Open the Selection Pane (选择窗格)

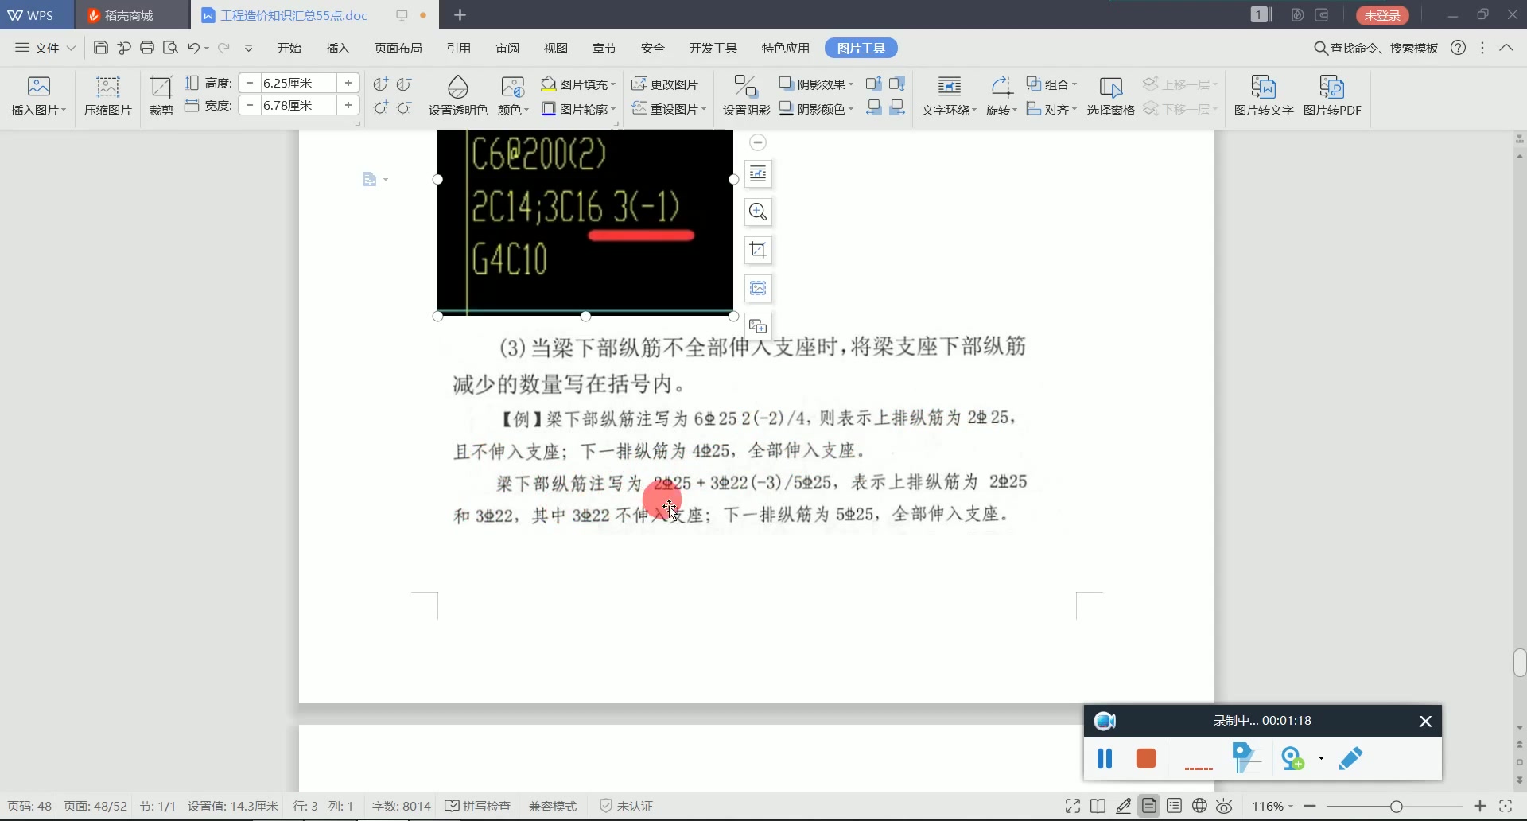pos(1110,95)
